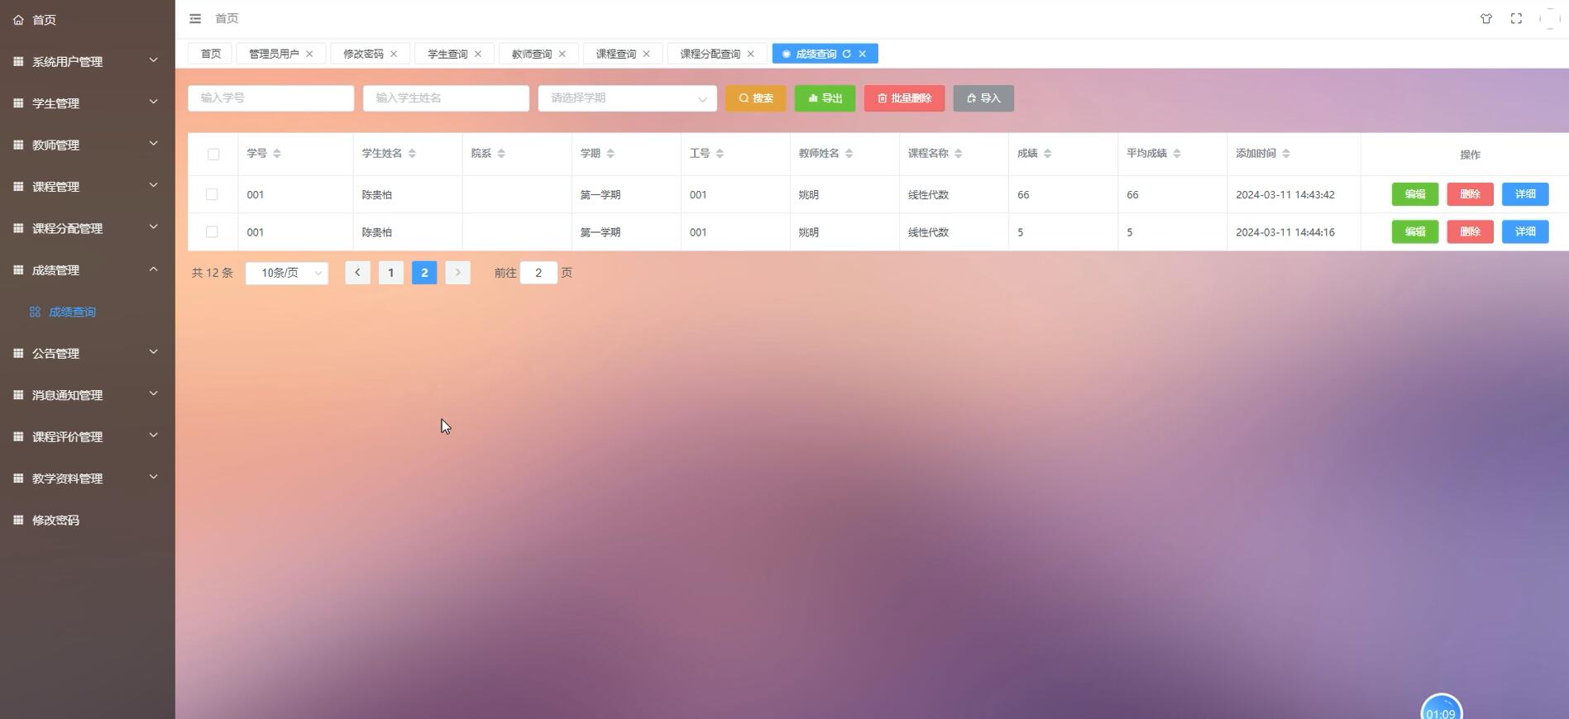Check the row with score 66
This screenshot has width=1569, height=719.
coord(212,194)
